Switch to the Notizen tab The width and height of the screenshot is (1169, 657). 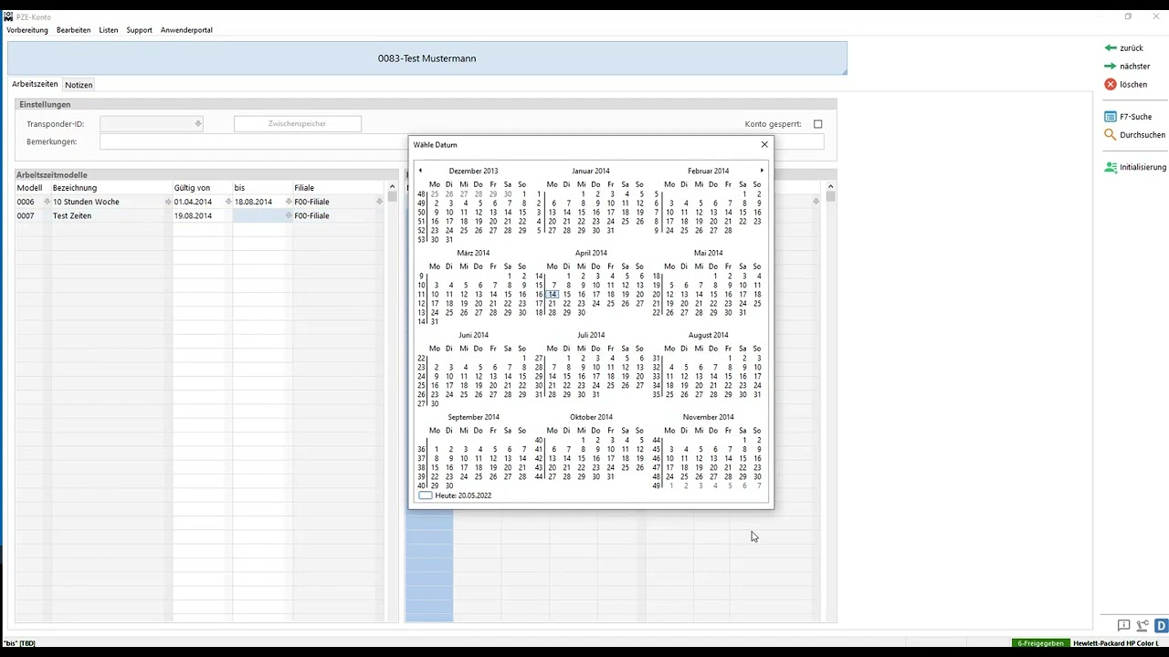(79, 85)
